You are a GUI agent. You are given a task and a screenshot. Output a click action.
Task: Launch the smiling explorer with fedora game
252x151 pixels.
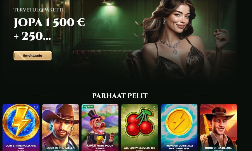(x=219, y=126)
